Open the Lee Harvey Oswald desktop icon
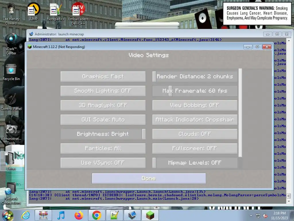294x221 pixels. (11, 14)
